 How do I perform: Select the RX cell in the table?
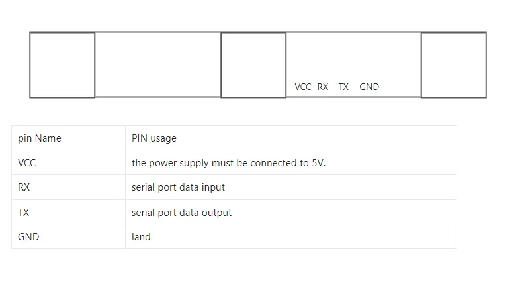[x=24, y=187]
